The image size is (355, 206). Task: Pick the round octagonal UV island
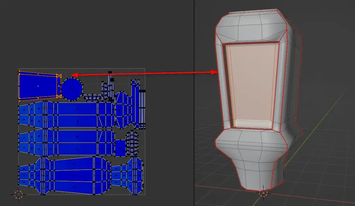click(x=72, y=89)
